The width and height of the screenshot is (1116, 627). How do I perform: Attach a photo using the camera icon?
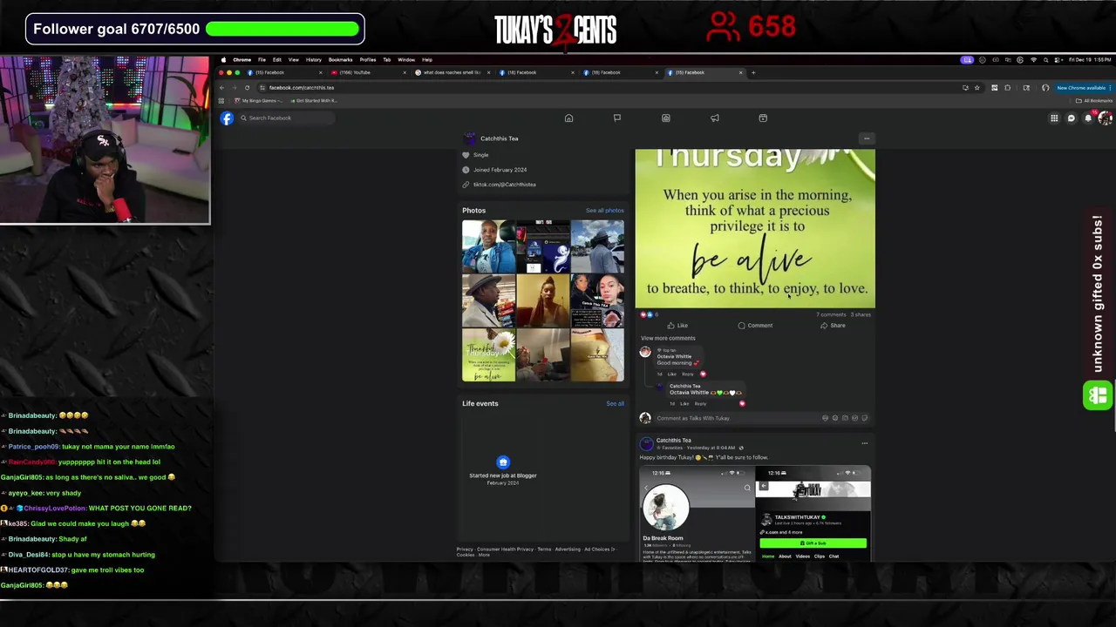(845, 418)
